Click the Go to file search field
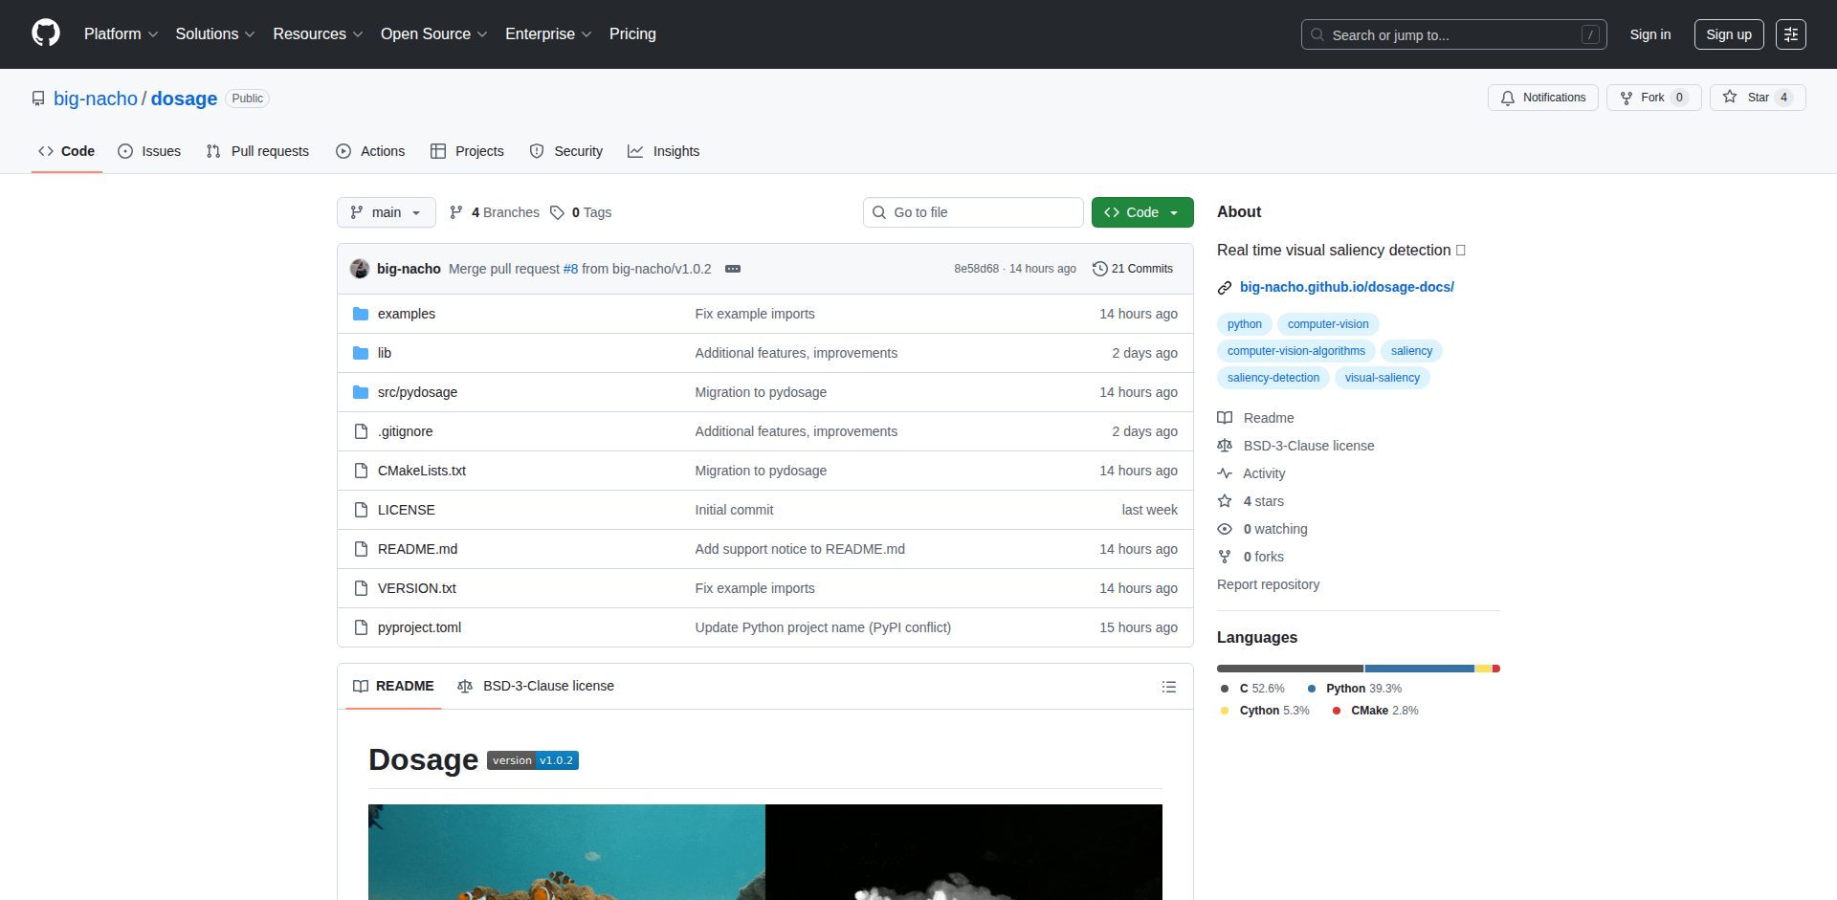 [x=973, y=212]
